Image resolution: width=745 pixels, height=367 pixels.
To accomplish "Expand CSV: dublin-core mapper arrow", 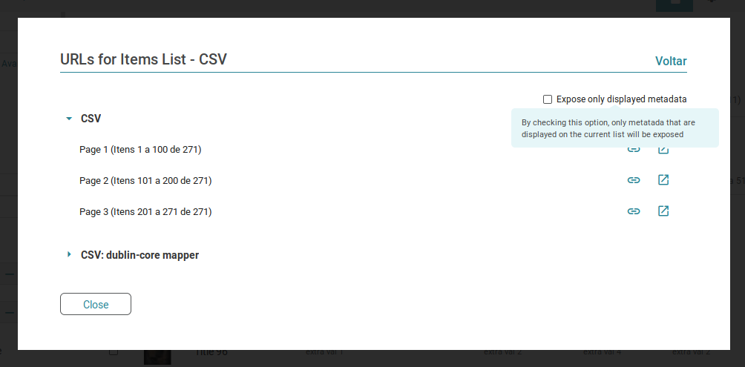I will point(69,254).
